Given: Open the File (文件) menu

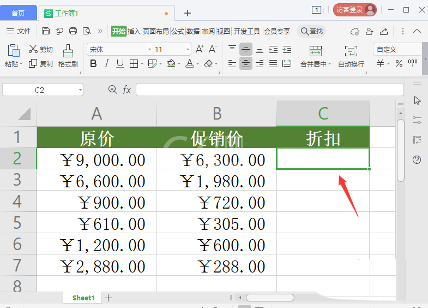Looking at the screenshot, I should [19, 31].
